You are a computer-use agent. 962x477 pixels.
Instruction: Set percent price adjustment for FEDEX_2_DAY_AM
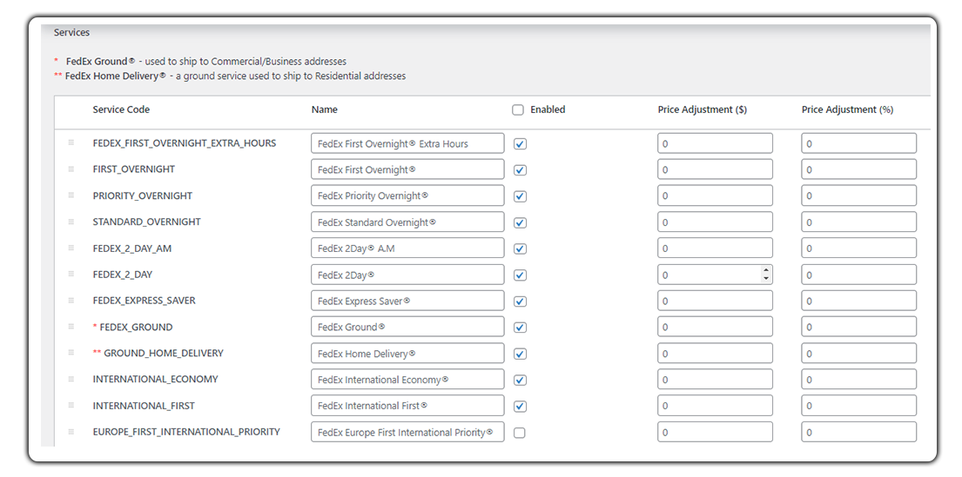pyautogui.click(x=859, y=248)
